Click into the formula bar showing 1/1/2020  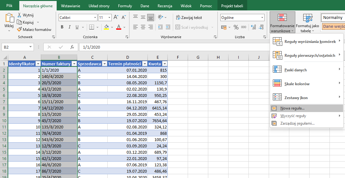tap(190, 47)
